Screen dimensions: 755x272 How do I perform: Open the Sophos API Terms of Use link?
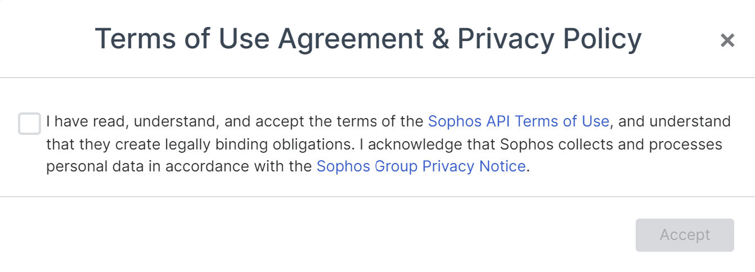[518, 121]
